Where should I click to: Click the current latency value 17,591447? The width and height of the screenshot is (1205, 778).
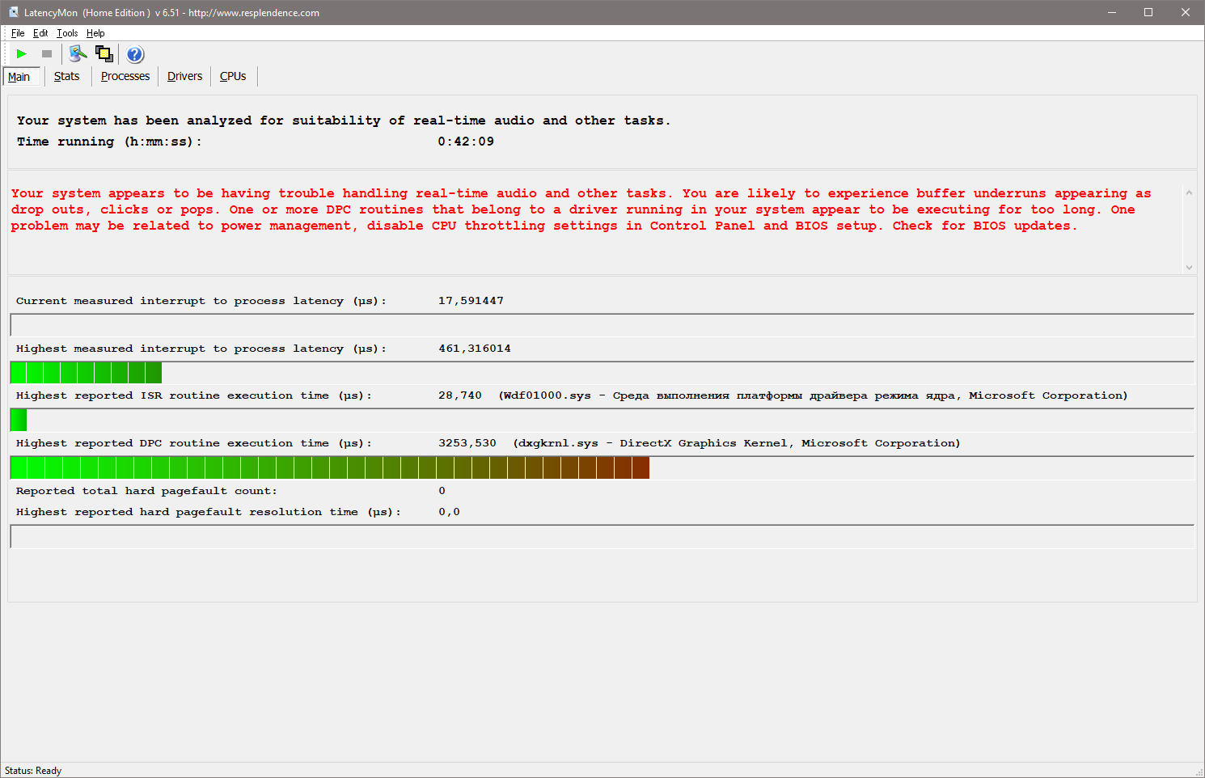point(471,301)
